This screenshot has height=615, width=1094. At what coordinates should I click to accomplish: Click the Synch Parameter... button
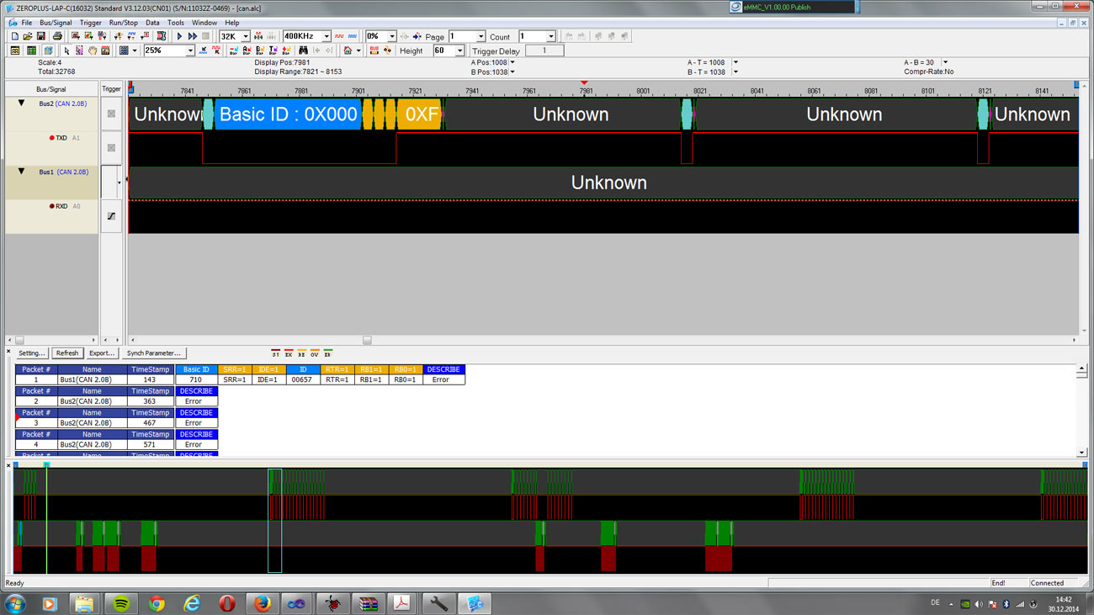(153, 353)
